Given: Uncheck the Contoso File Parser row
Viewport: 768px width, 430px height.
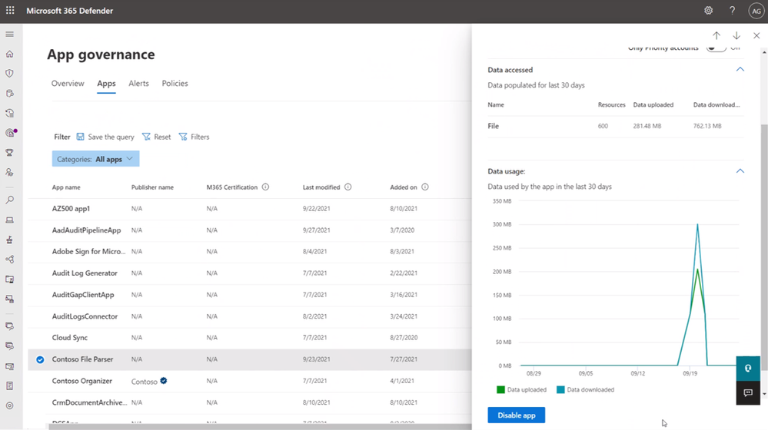Looking at the screenshot, I should (40, 359).
